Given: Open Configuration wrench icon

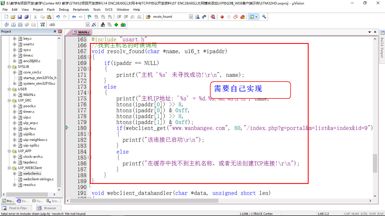Looking at the screenshot, I should tap(264, 17).
